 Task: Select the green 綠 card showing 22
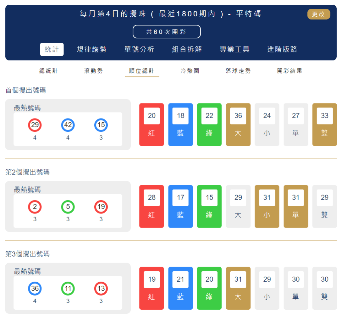[209, 124]
